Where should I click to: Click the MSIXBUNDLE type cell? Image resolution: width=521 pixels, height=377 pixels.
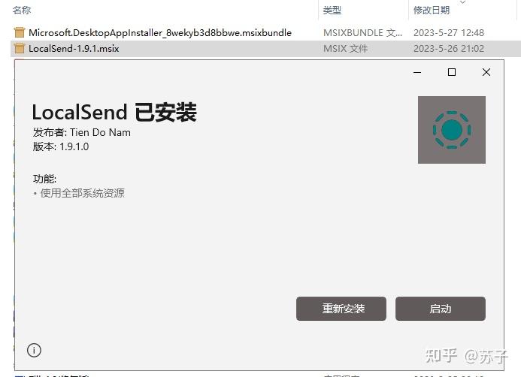click(x=362, y=32)
